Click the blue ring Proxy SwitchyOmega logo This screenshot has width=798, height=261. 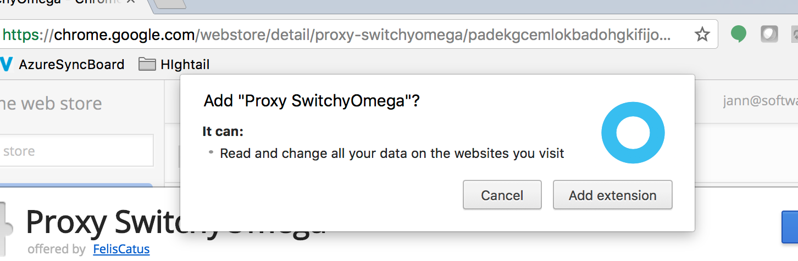click(x=633, y=132)
